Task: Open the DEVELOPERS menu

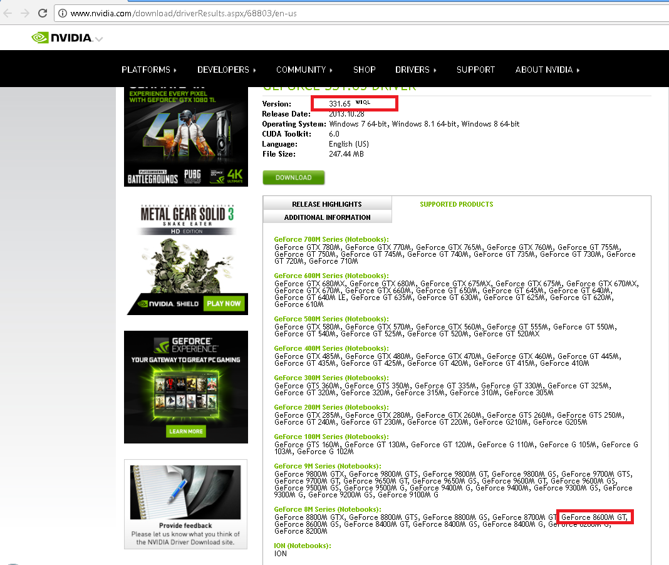Action: point(226,70)
